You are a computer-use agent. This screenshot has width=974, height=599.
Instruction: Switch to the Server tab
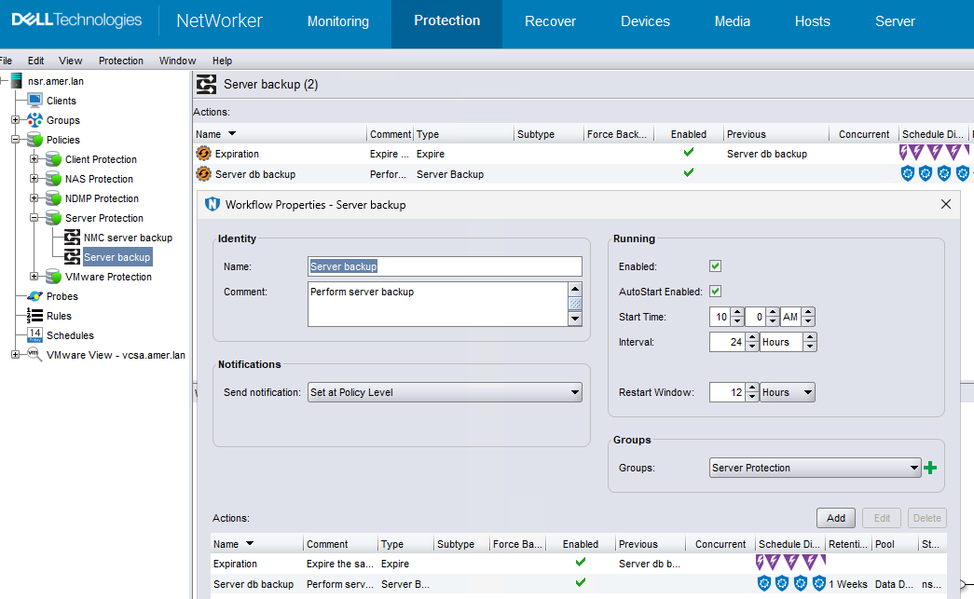coord(895,21)
